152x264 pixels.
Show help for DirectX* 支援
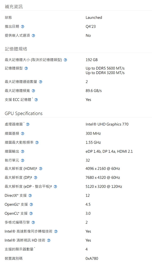pyautogui.click(x=30, y=196)
